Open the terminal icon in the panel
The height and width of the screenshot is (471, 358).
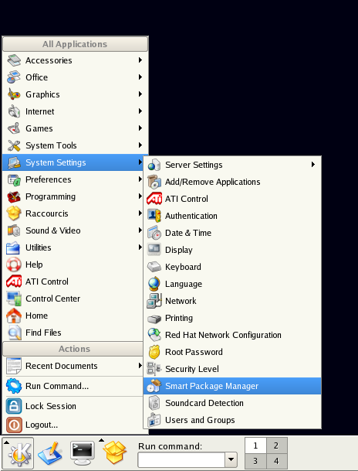(83, 453)
